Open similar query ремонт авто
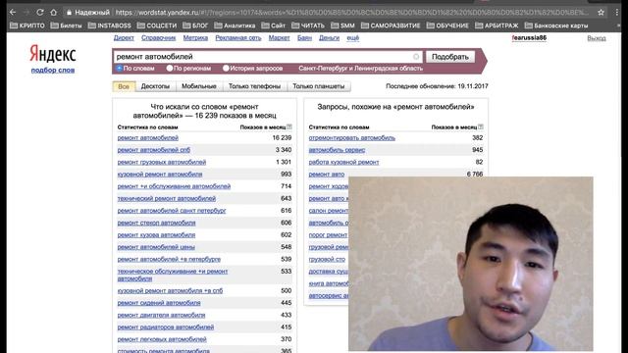Viewport: 628px width, 353px height. [327, 175]
